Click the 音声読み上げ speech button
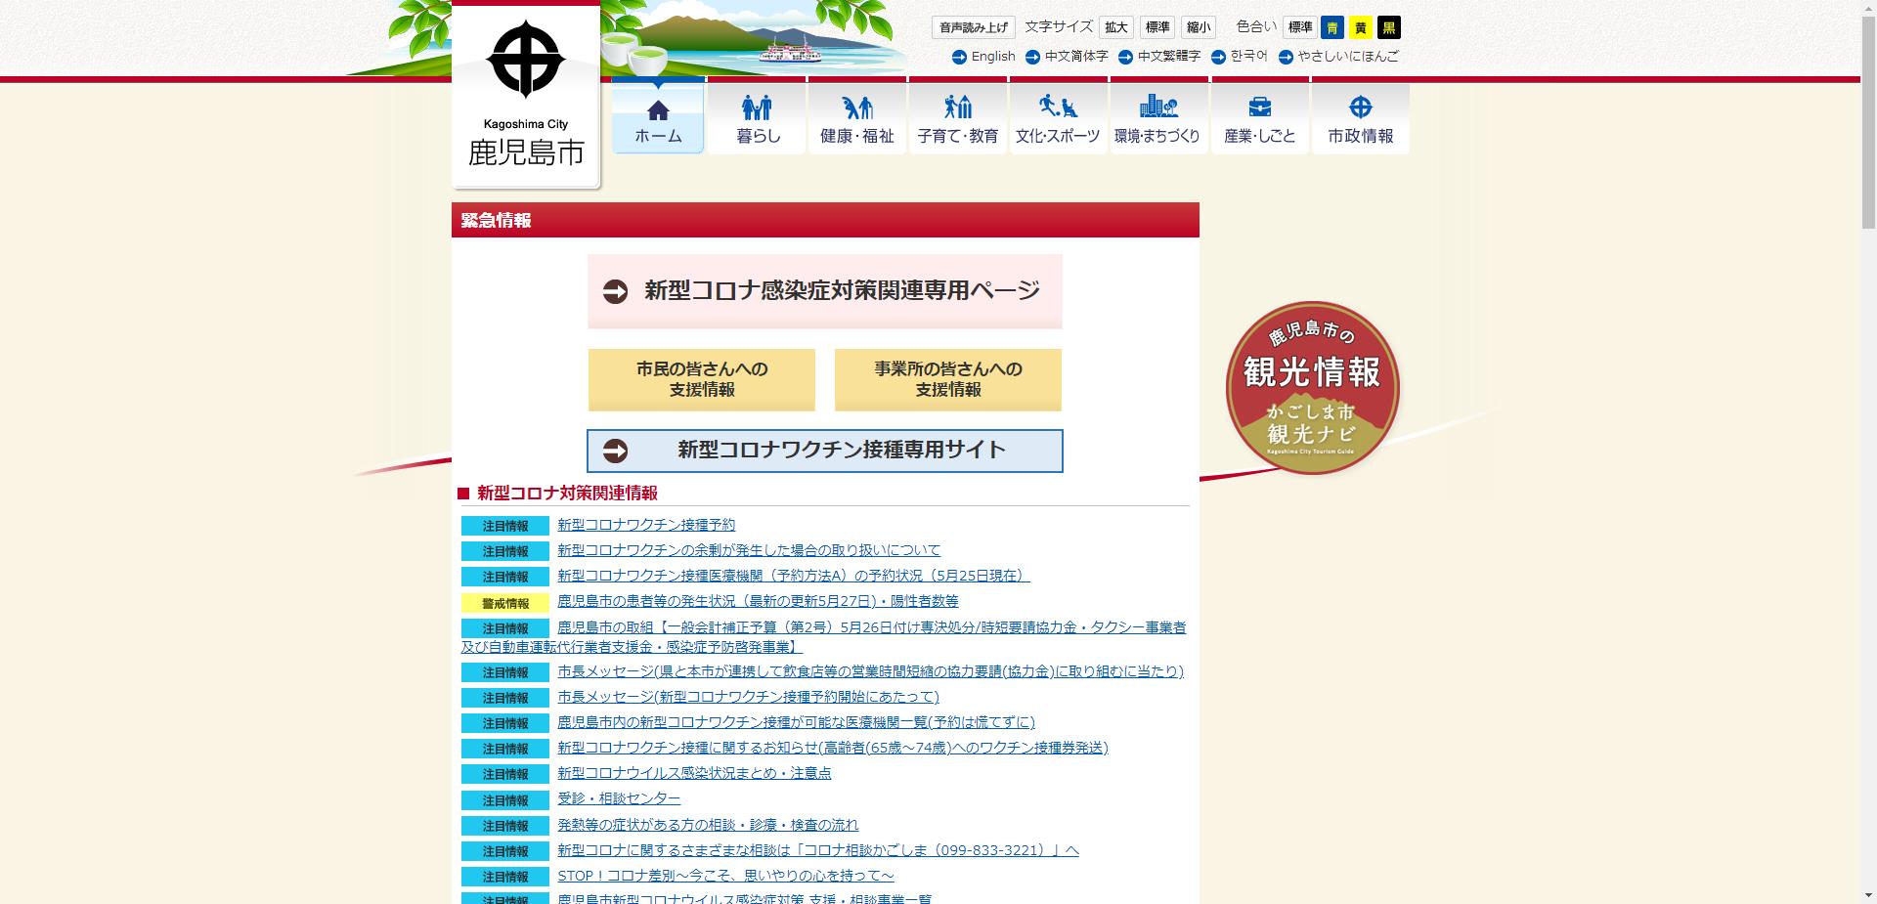The image size is (1877, 904). pyautogui.click(x=974, y=27)
